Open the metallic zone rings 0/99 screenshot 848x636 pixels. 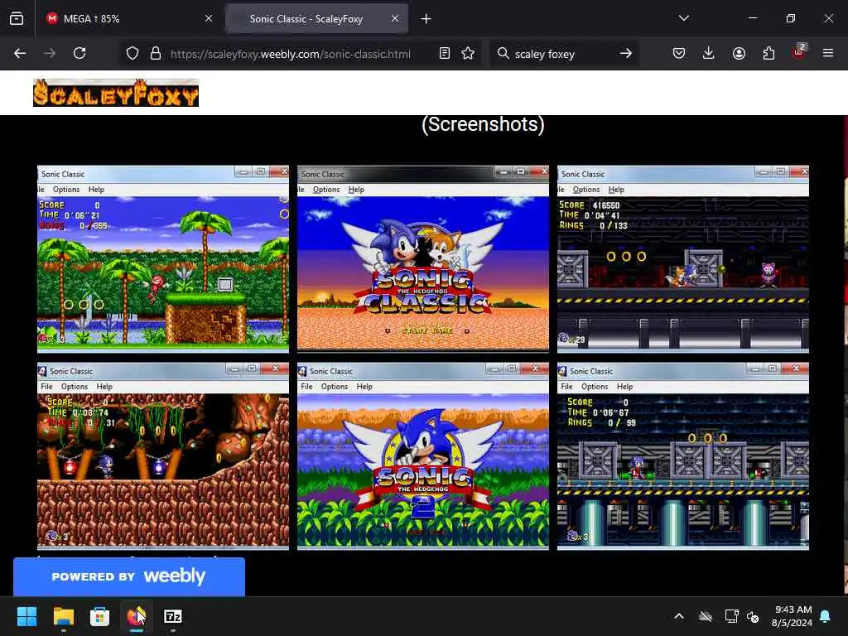tap(683, 456)
